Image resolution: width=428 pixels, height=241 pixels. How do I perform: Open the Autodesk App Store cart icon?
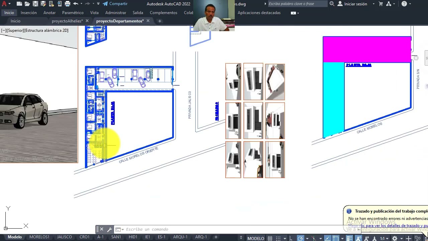tap(381, 4)
